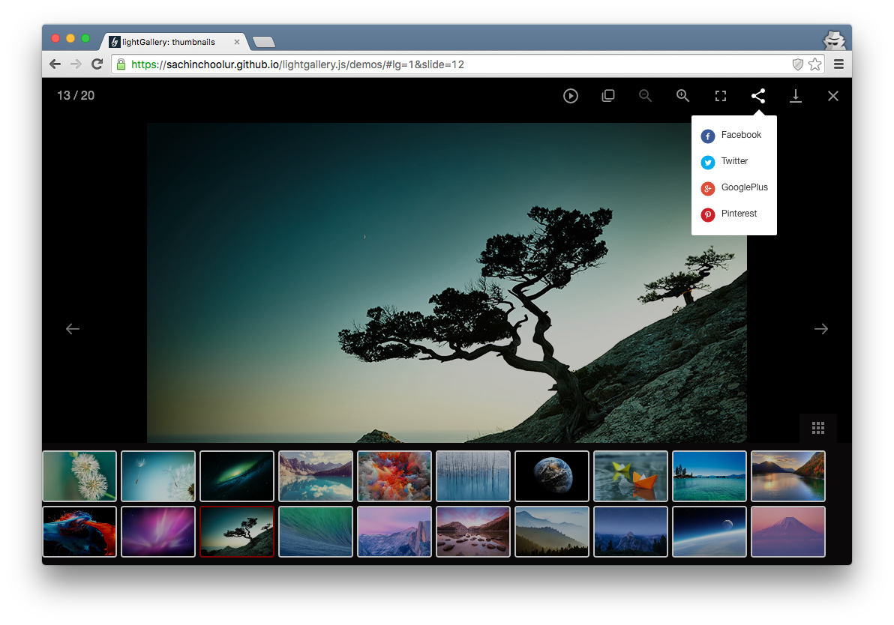
Task: Show next image with right arrow
Action: pos(820,328)
